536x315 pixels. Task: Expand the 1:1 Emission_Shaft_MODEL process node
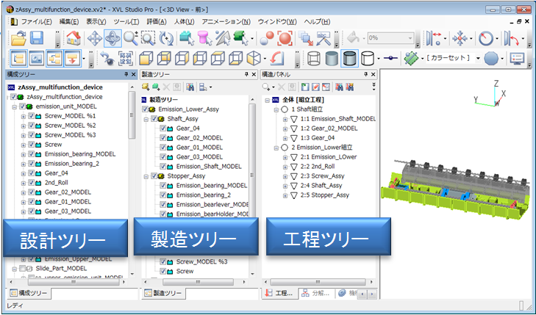click(285, 118)
